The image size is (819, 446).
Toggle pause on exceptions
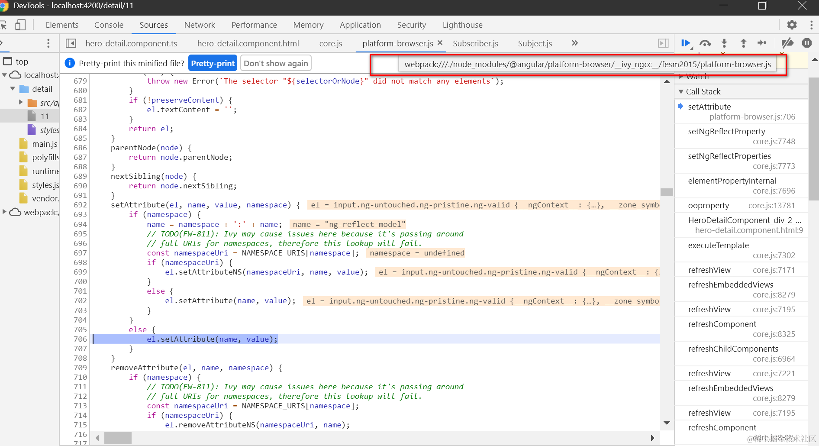pos(807,43)
